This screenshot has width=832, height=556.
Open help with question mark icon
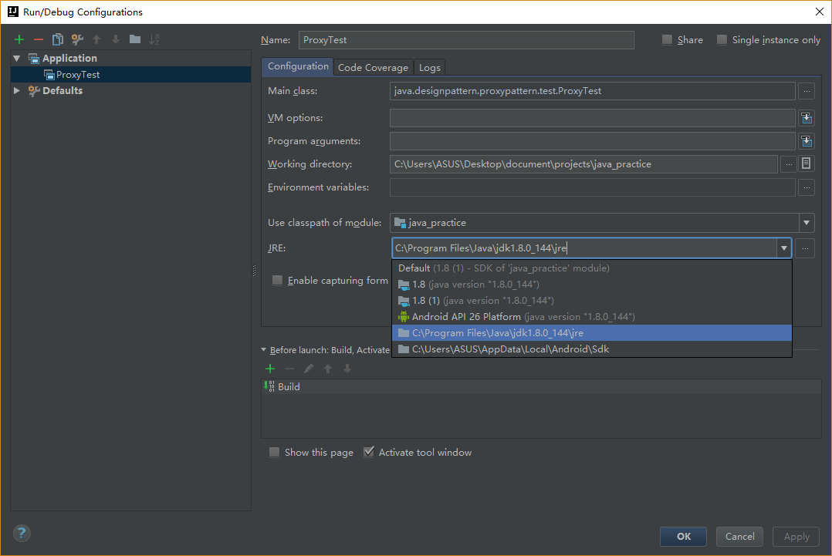click(22, 533)
